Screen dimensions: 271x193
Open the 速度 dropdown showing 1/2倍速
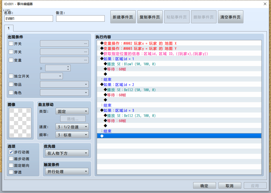point(72,127)
